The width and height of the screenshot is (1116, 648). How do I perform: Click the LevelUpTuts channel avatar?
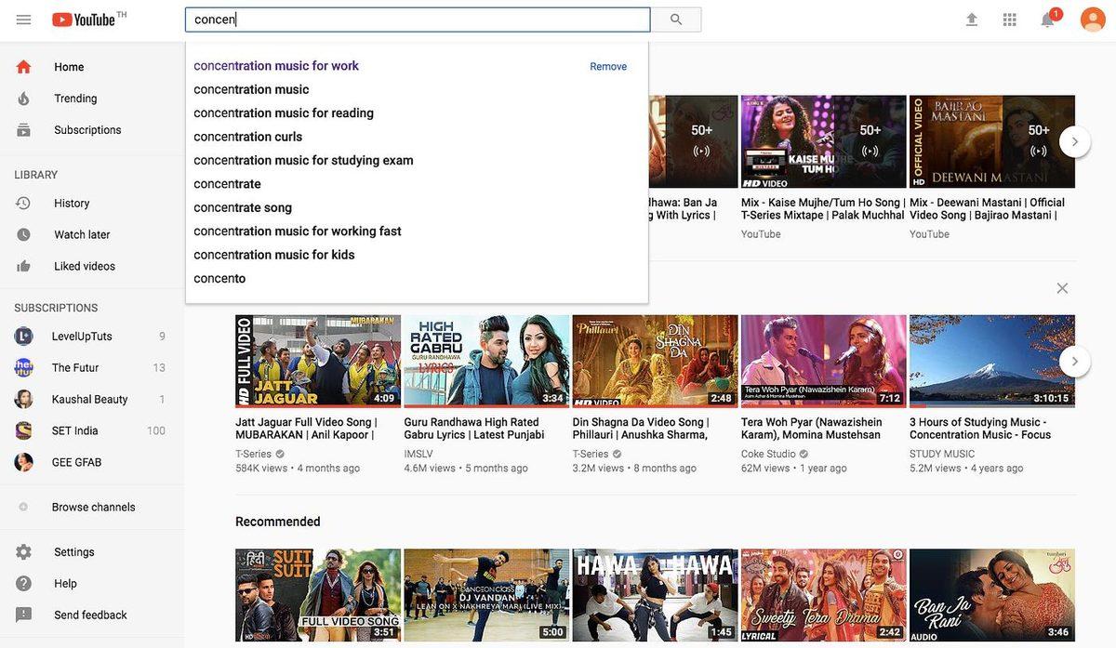[23, 337]
